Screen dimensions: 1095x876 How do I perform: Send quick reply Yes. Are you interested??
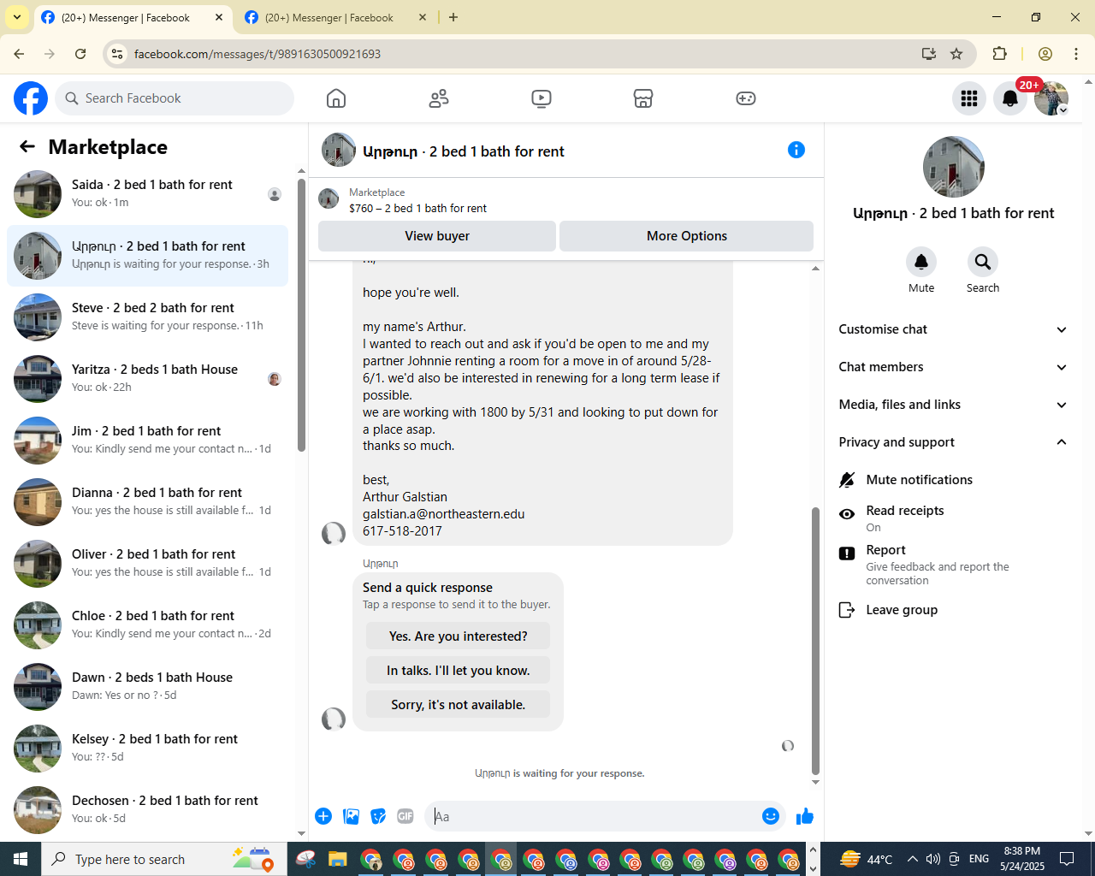click(458, 636)
